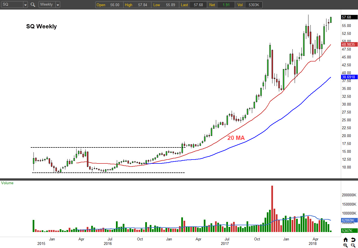
Task: Open the SQ symbol dropdown arrow
Action: [25, 5]
